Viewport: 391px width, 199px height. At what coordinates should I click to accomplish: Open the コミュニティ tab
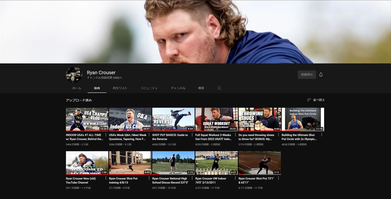(x=149, y=88)
